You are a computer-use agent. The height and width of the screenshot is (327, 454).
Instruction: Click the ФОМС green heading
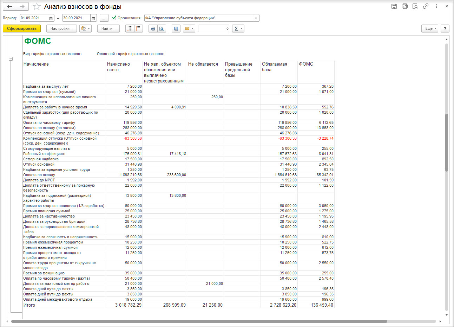38,41
